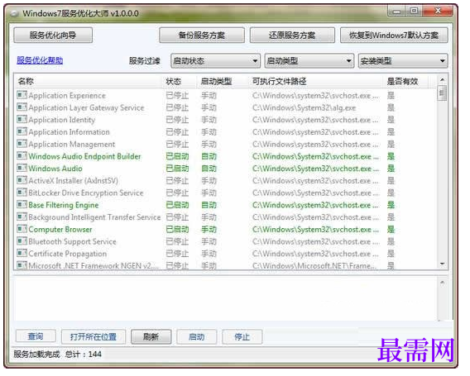Click the BitLocker Drive Encryption service icon

[x=22, y=193]
